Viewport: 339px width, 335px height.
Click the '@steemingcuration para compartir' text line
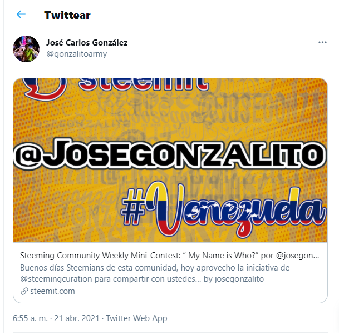pos(110,279)
